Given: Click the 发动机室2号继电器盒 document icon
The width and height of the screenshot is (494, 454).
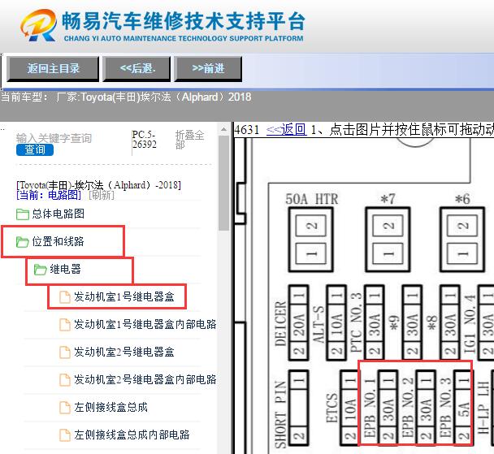Looking at the screenshot, I should tap(65, 352).
